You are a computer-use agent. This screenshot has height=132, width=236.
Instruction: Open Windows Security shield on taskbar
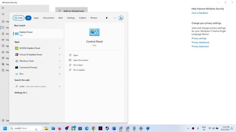[148, 128]
